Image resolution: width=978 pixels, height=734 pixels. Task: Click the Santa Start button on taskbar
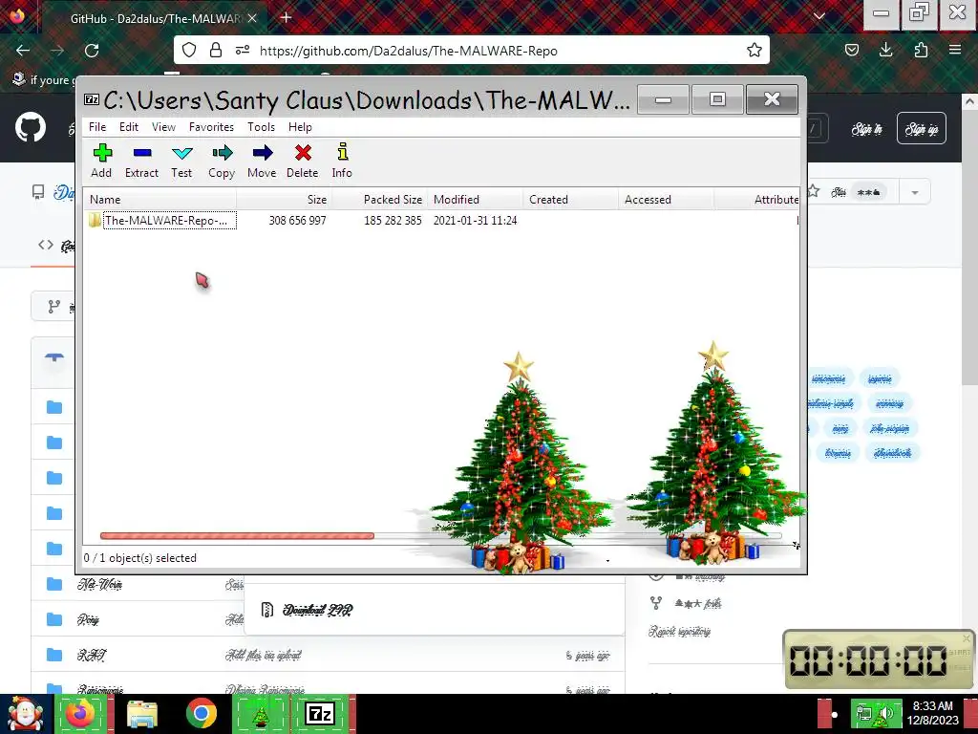point(25,714)
